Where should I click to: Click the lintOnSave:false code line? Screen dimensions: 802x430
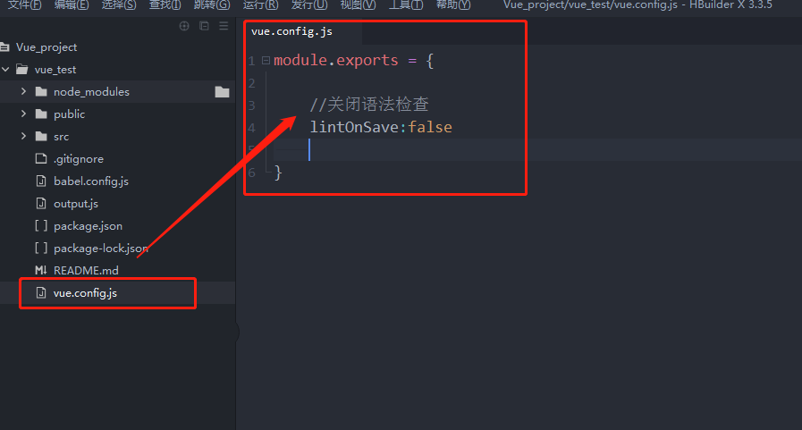click(x=381, y=127)
